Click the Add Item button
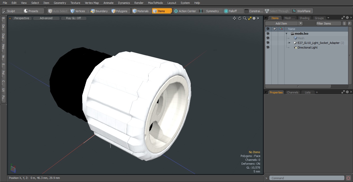353x182 pixels. click(281, 23)
